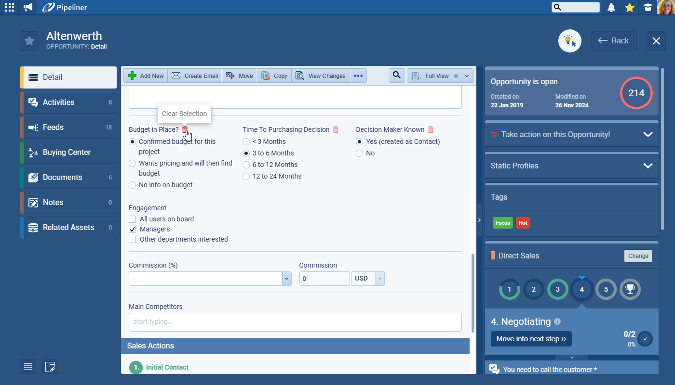
Task: Select the 6 to 12 Months radio option
Action: click(x=246, y=165)
